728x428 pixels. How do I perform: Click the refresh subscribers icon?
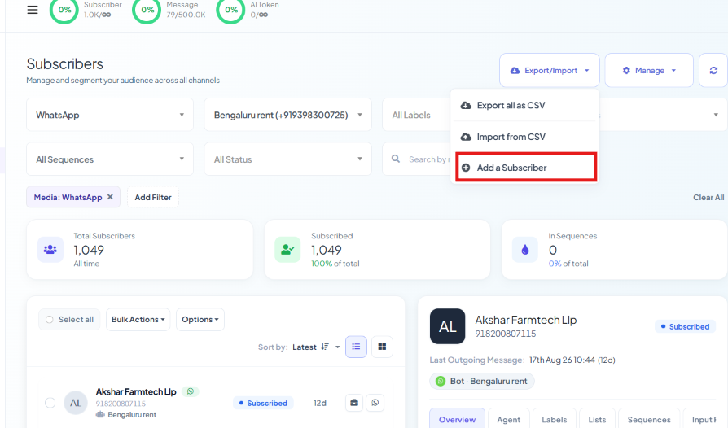(x=713, y=71)
